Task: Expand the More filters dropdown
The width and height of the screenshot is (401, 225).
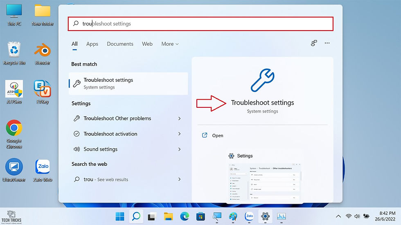Action: coord(170,44)
